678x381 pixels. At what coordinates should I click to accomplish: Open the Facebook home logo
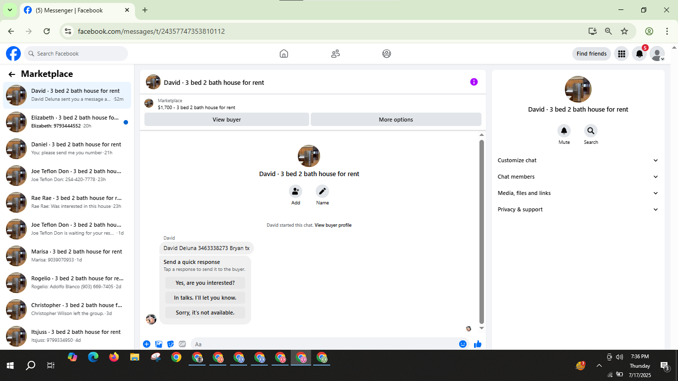13,54
